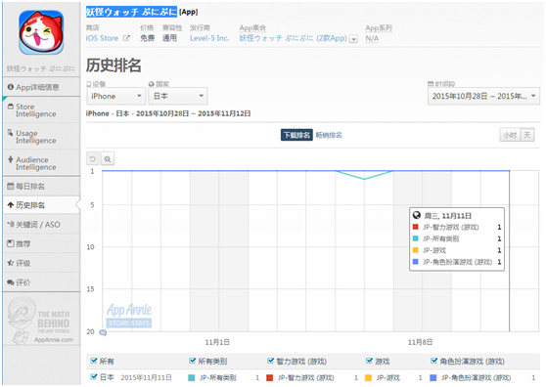Open the 日本 country dropdown
546x387 pixels.
(178, 96)
